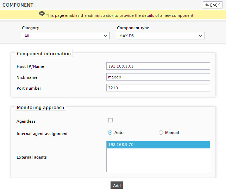Click the Host IP/Name label
The image size is (226, 192).
coord(30,66)
